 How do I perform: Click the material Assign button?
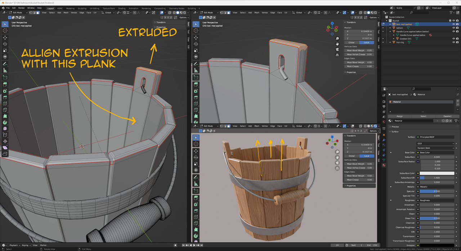tap(399, 116)
